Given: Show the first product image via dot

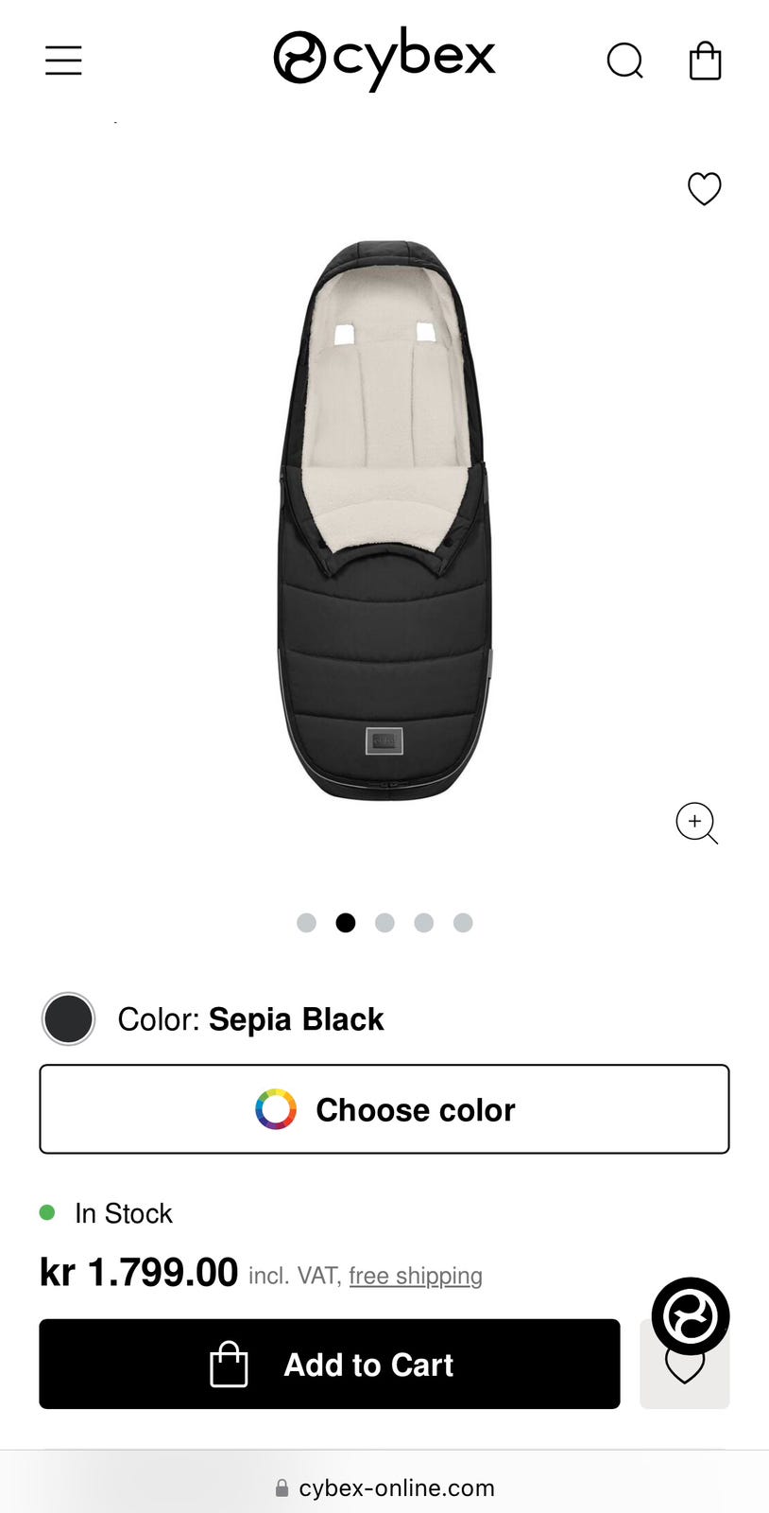Looking at the screenshot, I should pos(306,923).
